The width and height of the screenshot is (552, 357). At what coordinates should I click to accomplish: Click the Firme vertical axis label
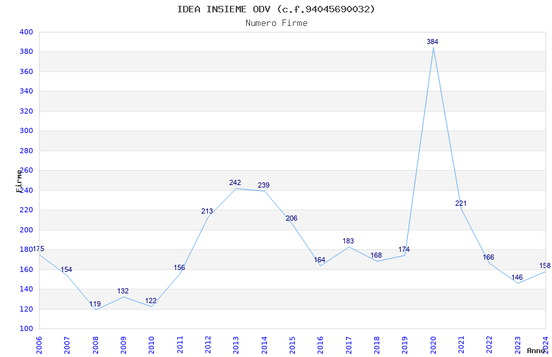pyautogui.click(x=19, y=181)
